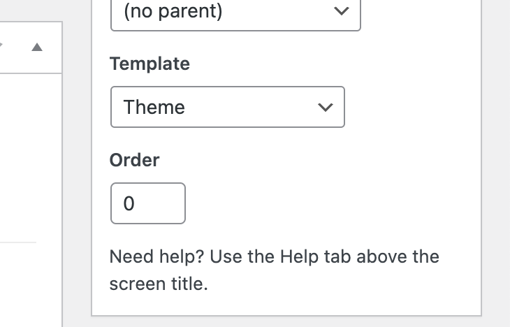
Task: Click the chevron arrow on the Theme select
Action: pos(324,108)
